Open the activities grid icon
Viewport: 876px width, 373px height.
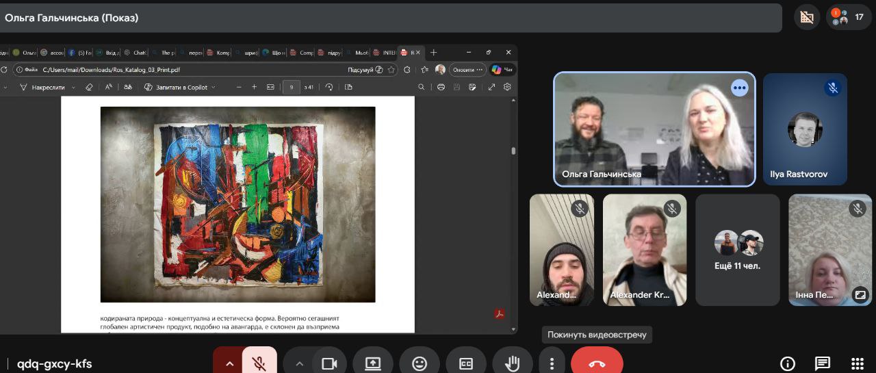pos(857,363)
